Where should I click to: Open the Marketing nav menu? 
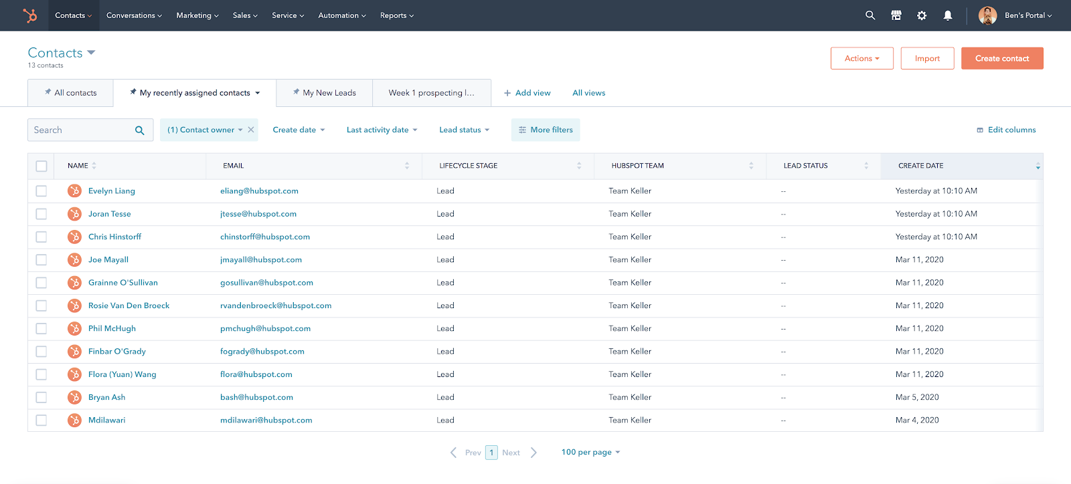(197, 15)
